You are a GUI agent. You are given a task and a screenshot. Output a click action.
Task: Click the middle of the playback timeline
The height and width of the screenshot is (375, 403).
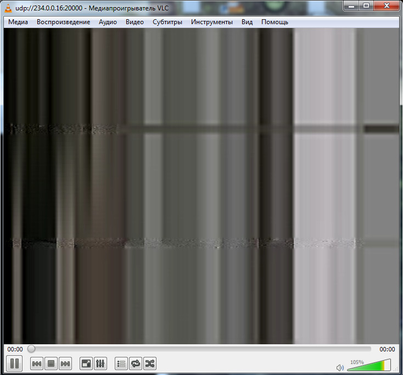(x=200, y=349)
